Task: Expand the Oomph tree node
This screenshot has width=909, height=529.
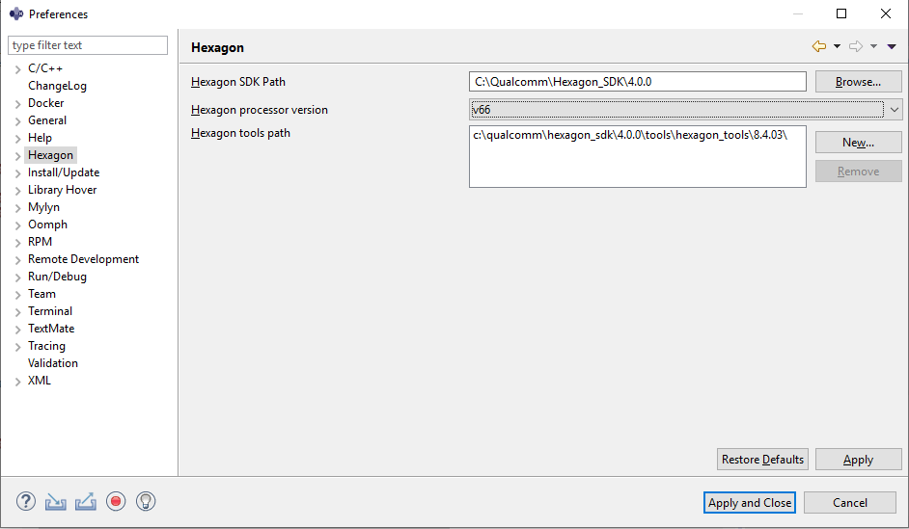Action: pos(18,225)
